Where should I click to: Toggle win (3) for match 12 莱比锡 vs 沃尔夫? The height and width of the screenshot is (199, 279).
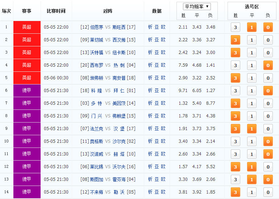coord(236,167)
